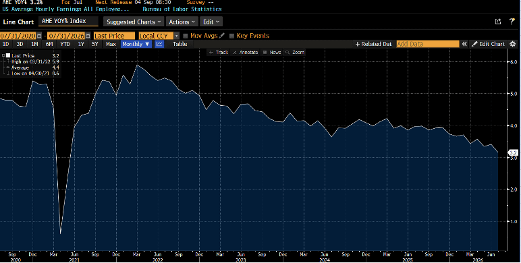The width and height of the screenshot is (521, 263).
Task: Open the Monthly periodicity dropdown
Action: (x=136, y=44)
